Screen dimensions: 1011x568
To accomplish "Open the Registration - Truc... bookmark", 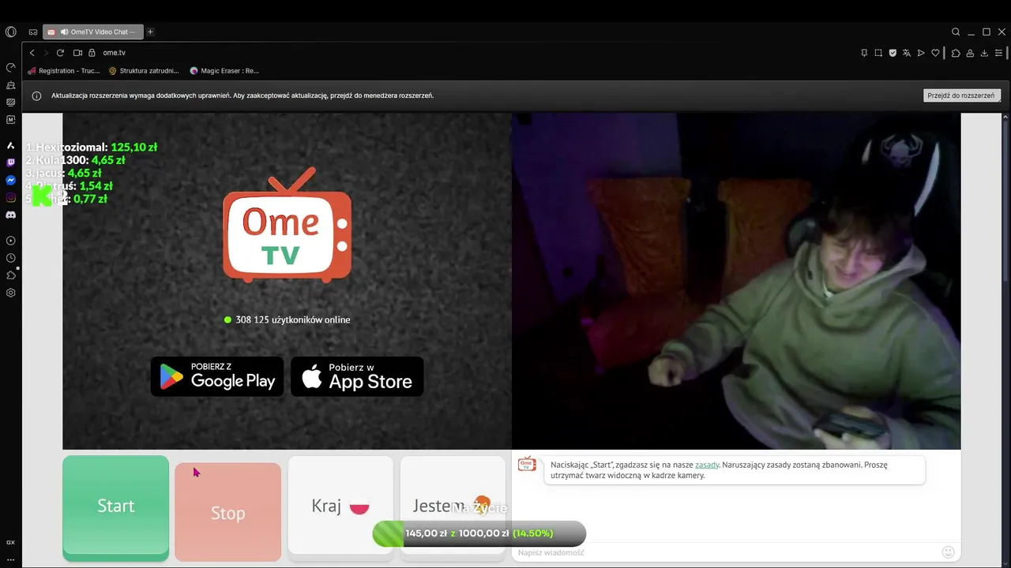I will [64, 71].
